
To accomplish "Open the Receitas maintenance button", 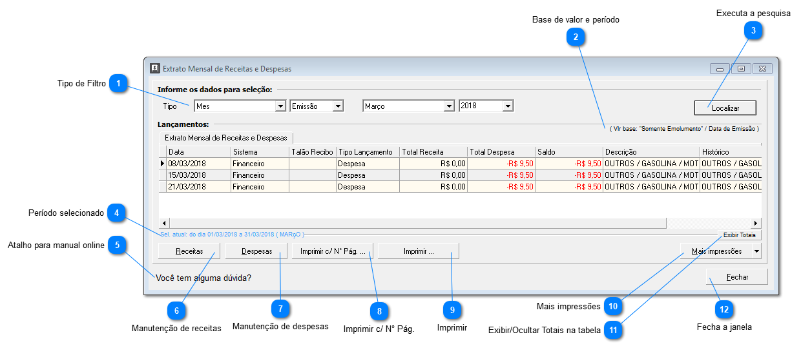I will coord(189,251).
